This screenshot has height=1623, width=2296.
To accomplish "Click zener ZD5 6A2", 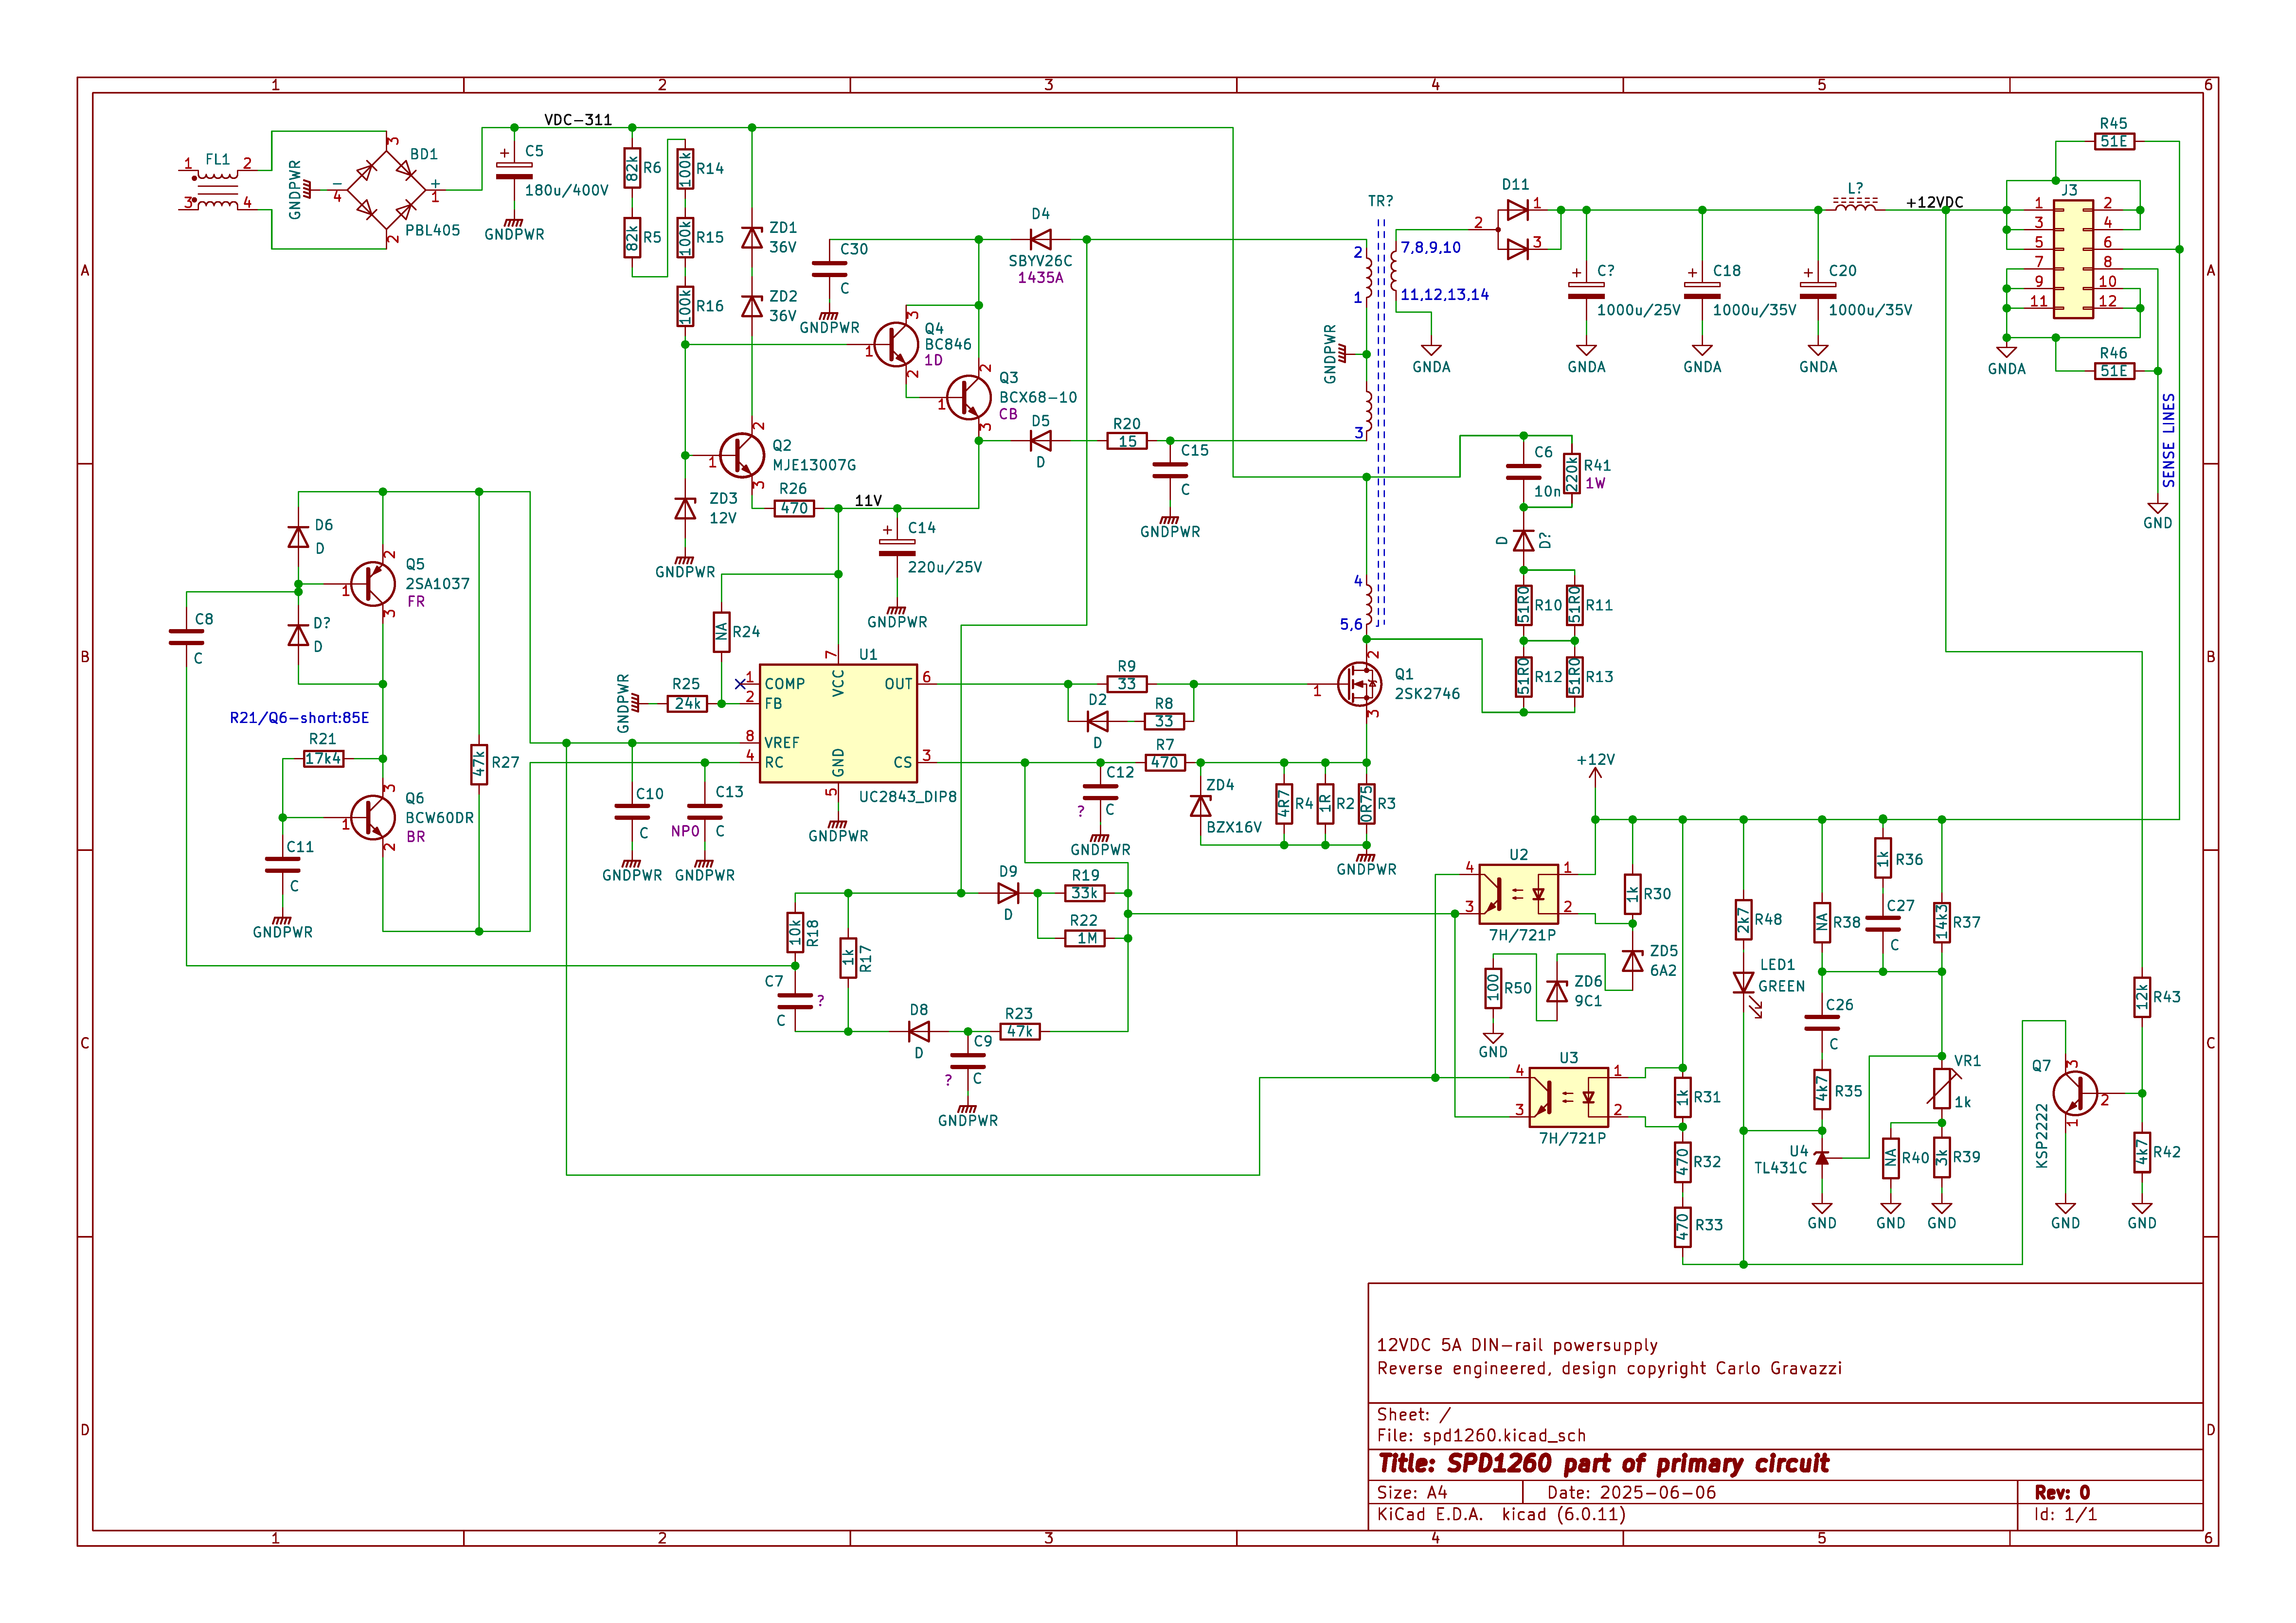I will (1633, 961).
